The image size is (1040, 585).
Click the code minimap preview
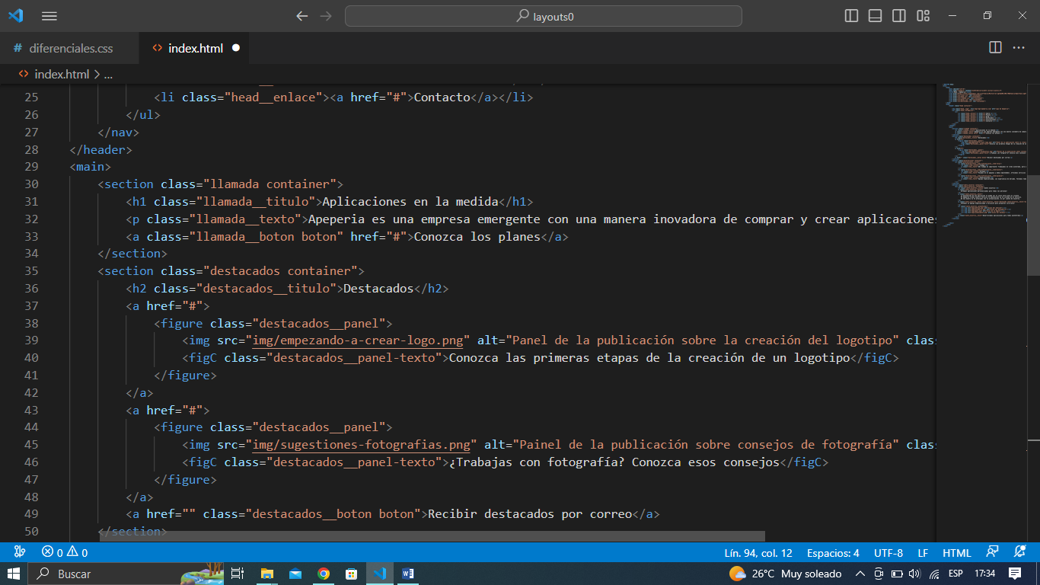tap(982, 156)
